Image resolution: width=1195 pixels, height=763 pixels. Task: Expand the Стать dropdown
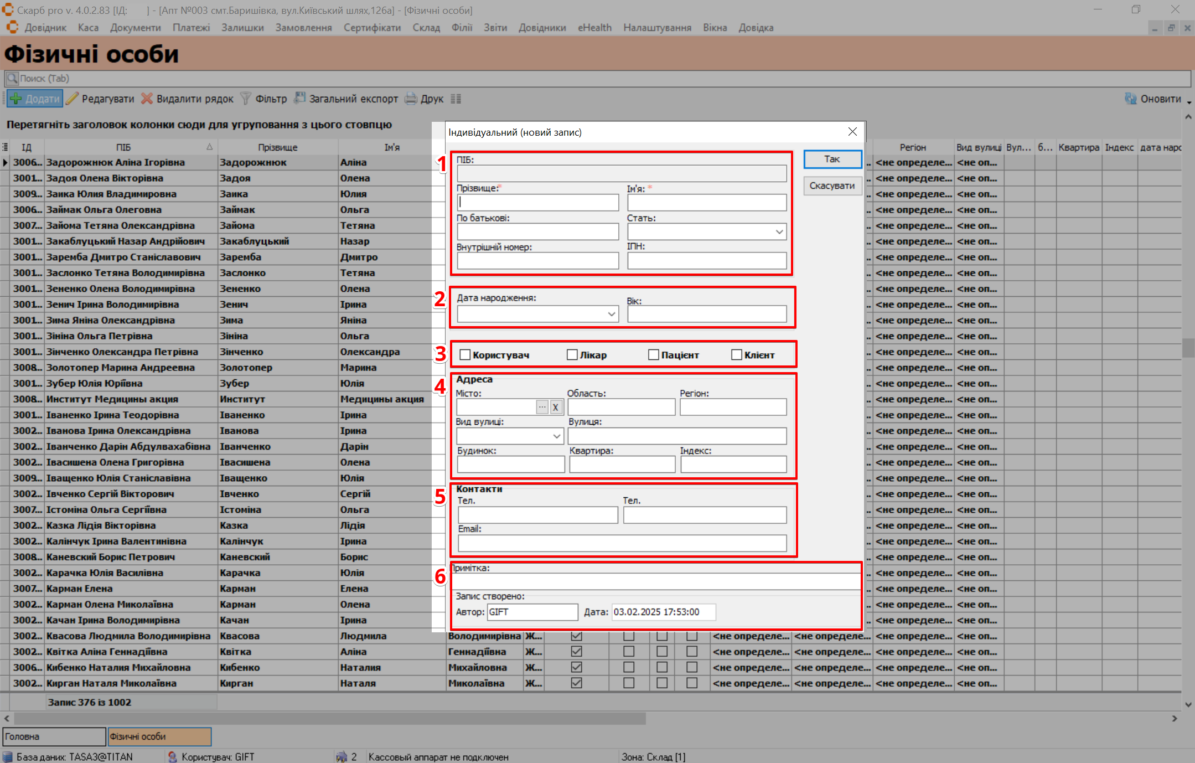(779, 232)
